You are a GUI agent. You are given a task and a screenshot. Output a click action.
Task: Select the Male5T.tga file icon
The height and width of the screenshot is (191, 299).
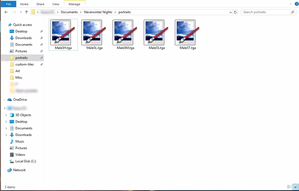[x=188, y=32]
